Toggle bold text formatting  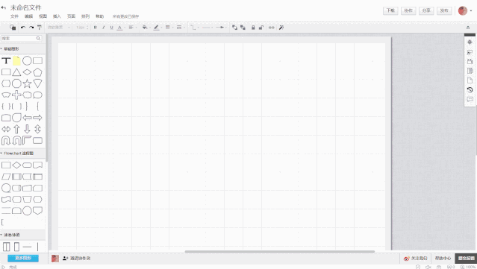click(96, 28)
